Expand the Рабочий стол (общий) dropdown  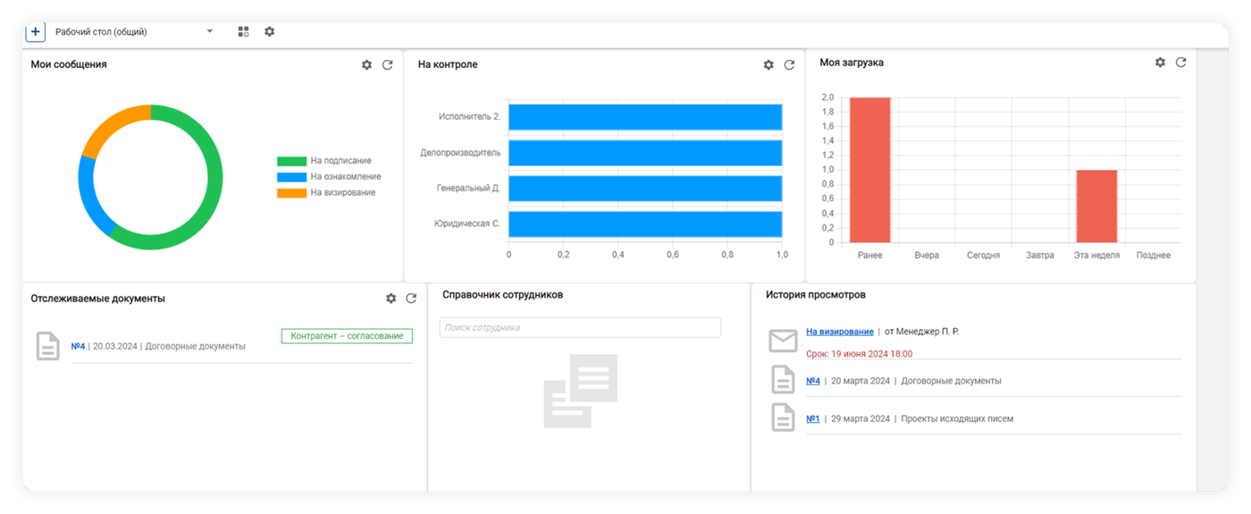(x=210, y=32)
